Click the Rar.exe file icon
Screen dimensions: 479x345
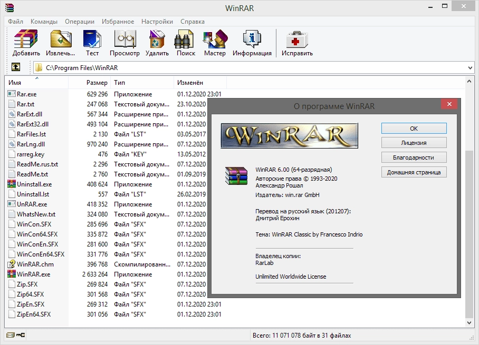click(x=12, y=94)
